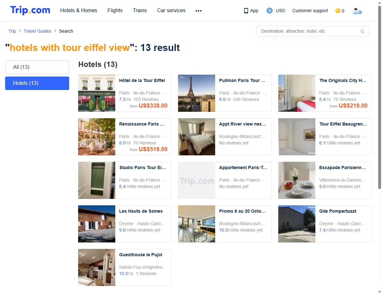Image resolution: width=382 pixels, height=295 pixels.
Task: Open Guesthouse le Pujol photo
Action: (97, 268)
